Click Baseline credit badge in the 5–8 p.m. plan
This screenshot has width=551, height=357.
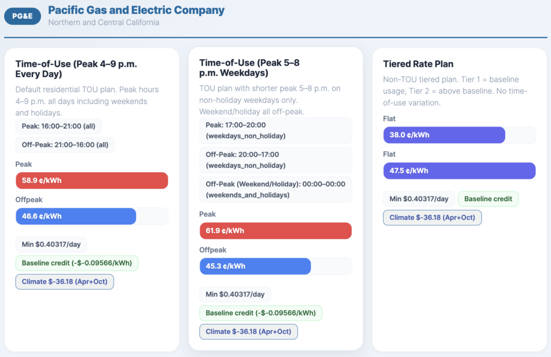pyautogui.click(x=260, y=313)
